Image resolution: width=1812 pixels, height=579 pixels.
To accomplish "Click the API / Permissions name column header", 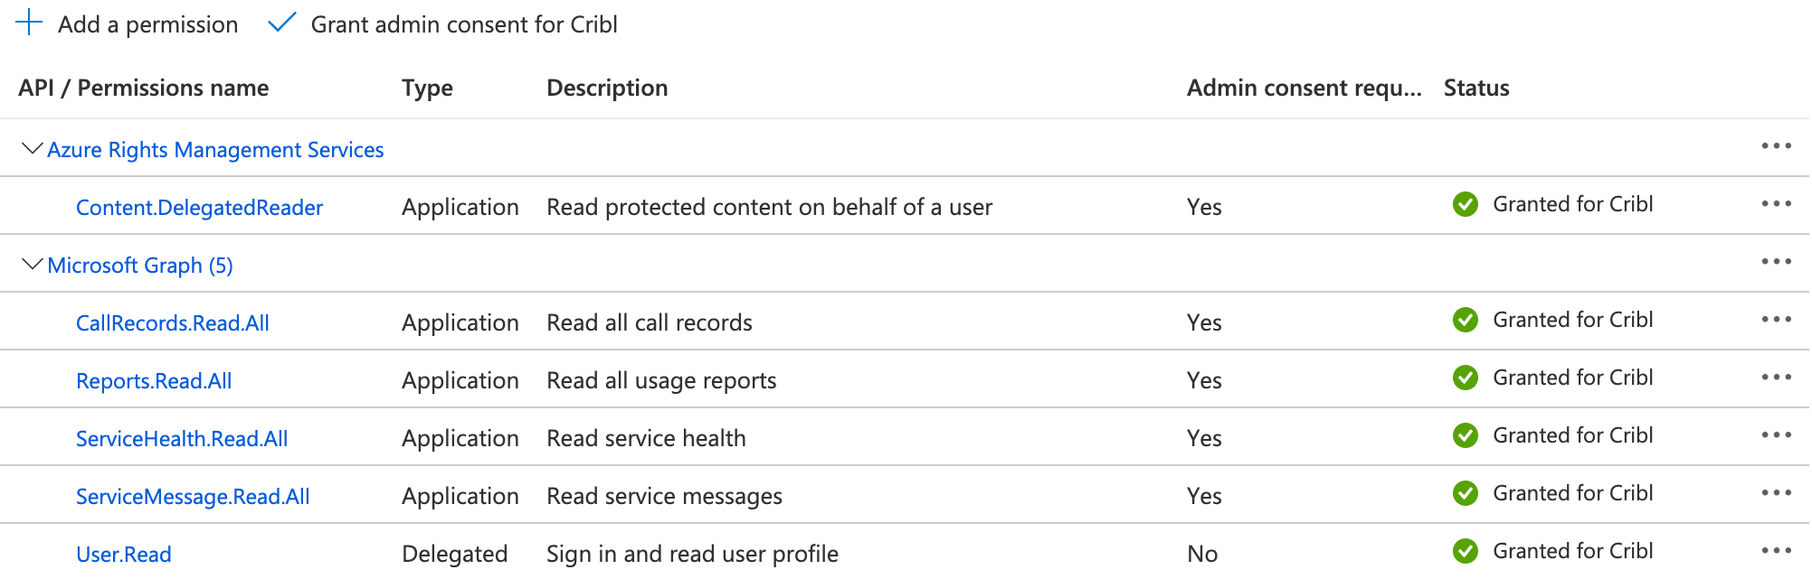I will point(143,87).
